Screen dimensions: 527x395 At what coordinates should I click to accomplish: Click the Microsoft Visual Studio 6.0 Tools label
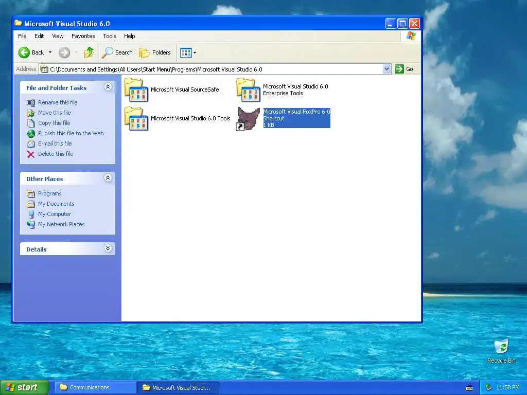coord(190,118)
